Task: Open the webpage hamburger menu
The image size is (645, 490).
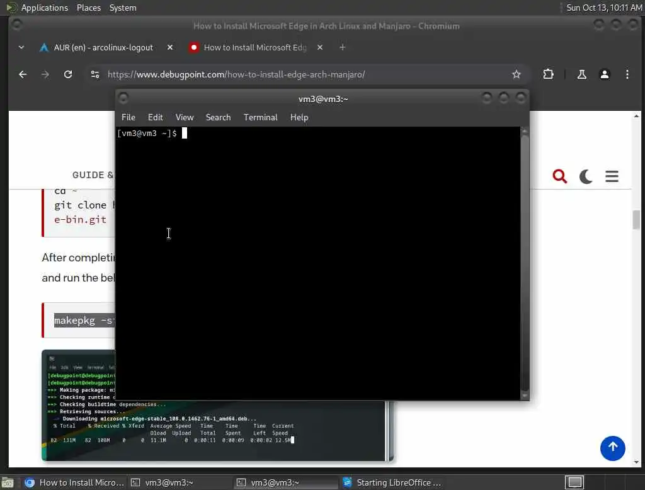Action: 612,176
